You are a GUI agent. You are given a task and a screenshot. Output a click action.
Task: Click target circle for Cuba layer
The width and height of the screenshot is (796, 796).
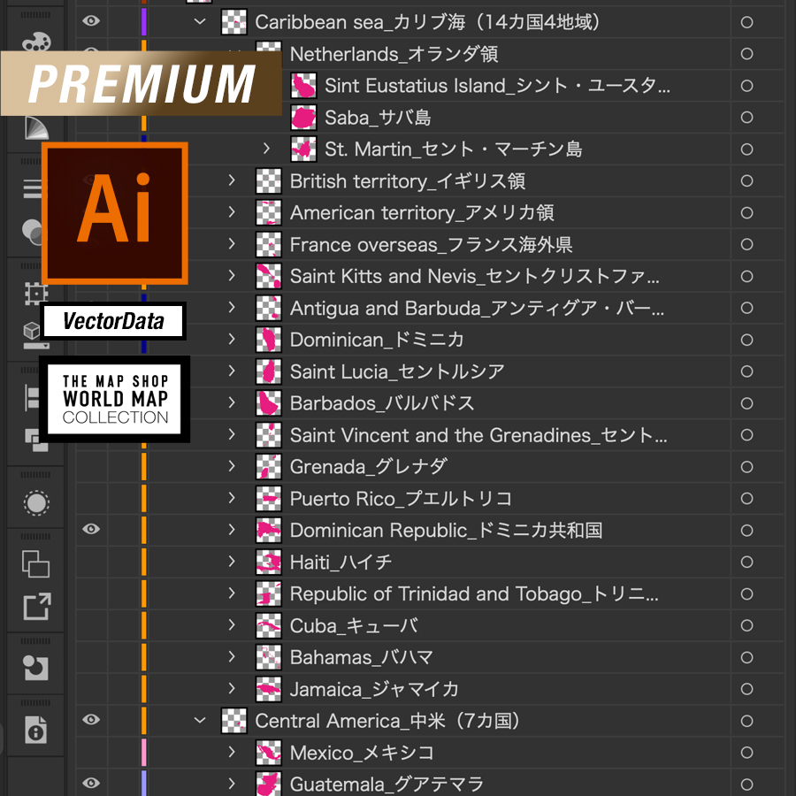click(x=746, y=625)
